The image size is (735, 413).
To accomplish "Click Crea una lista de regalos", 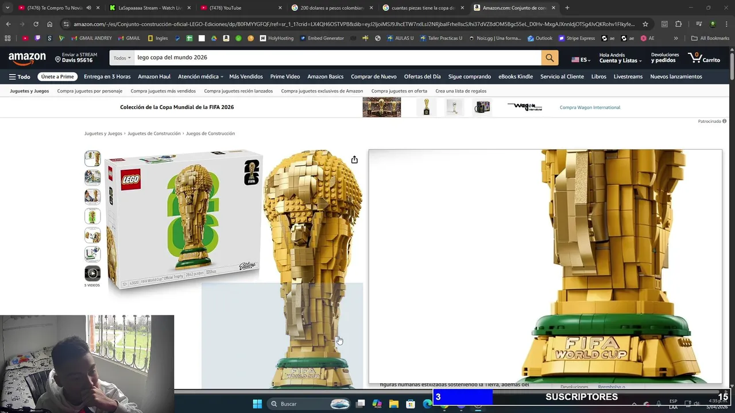I will (x=461, y=91).
